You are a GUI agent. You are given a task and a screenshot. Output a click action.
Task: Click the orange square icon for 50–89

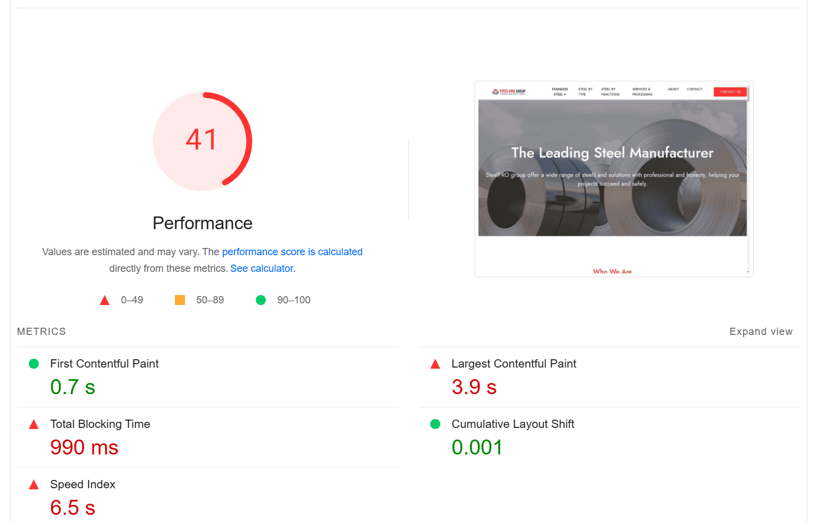[180, 300]
